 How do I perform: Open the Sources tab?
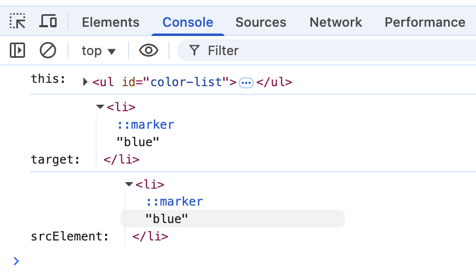260,22
